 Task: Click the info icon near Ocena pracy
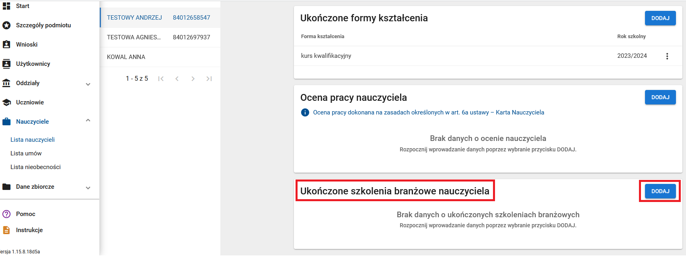pos(306,112)
